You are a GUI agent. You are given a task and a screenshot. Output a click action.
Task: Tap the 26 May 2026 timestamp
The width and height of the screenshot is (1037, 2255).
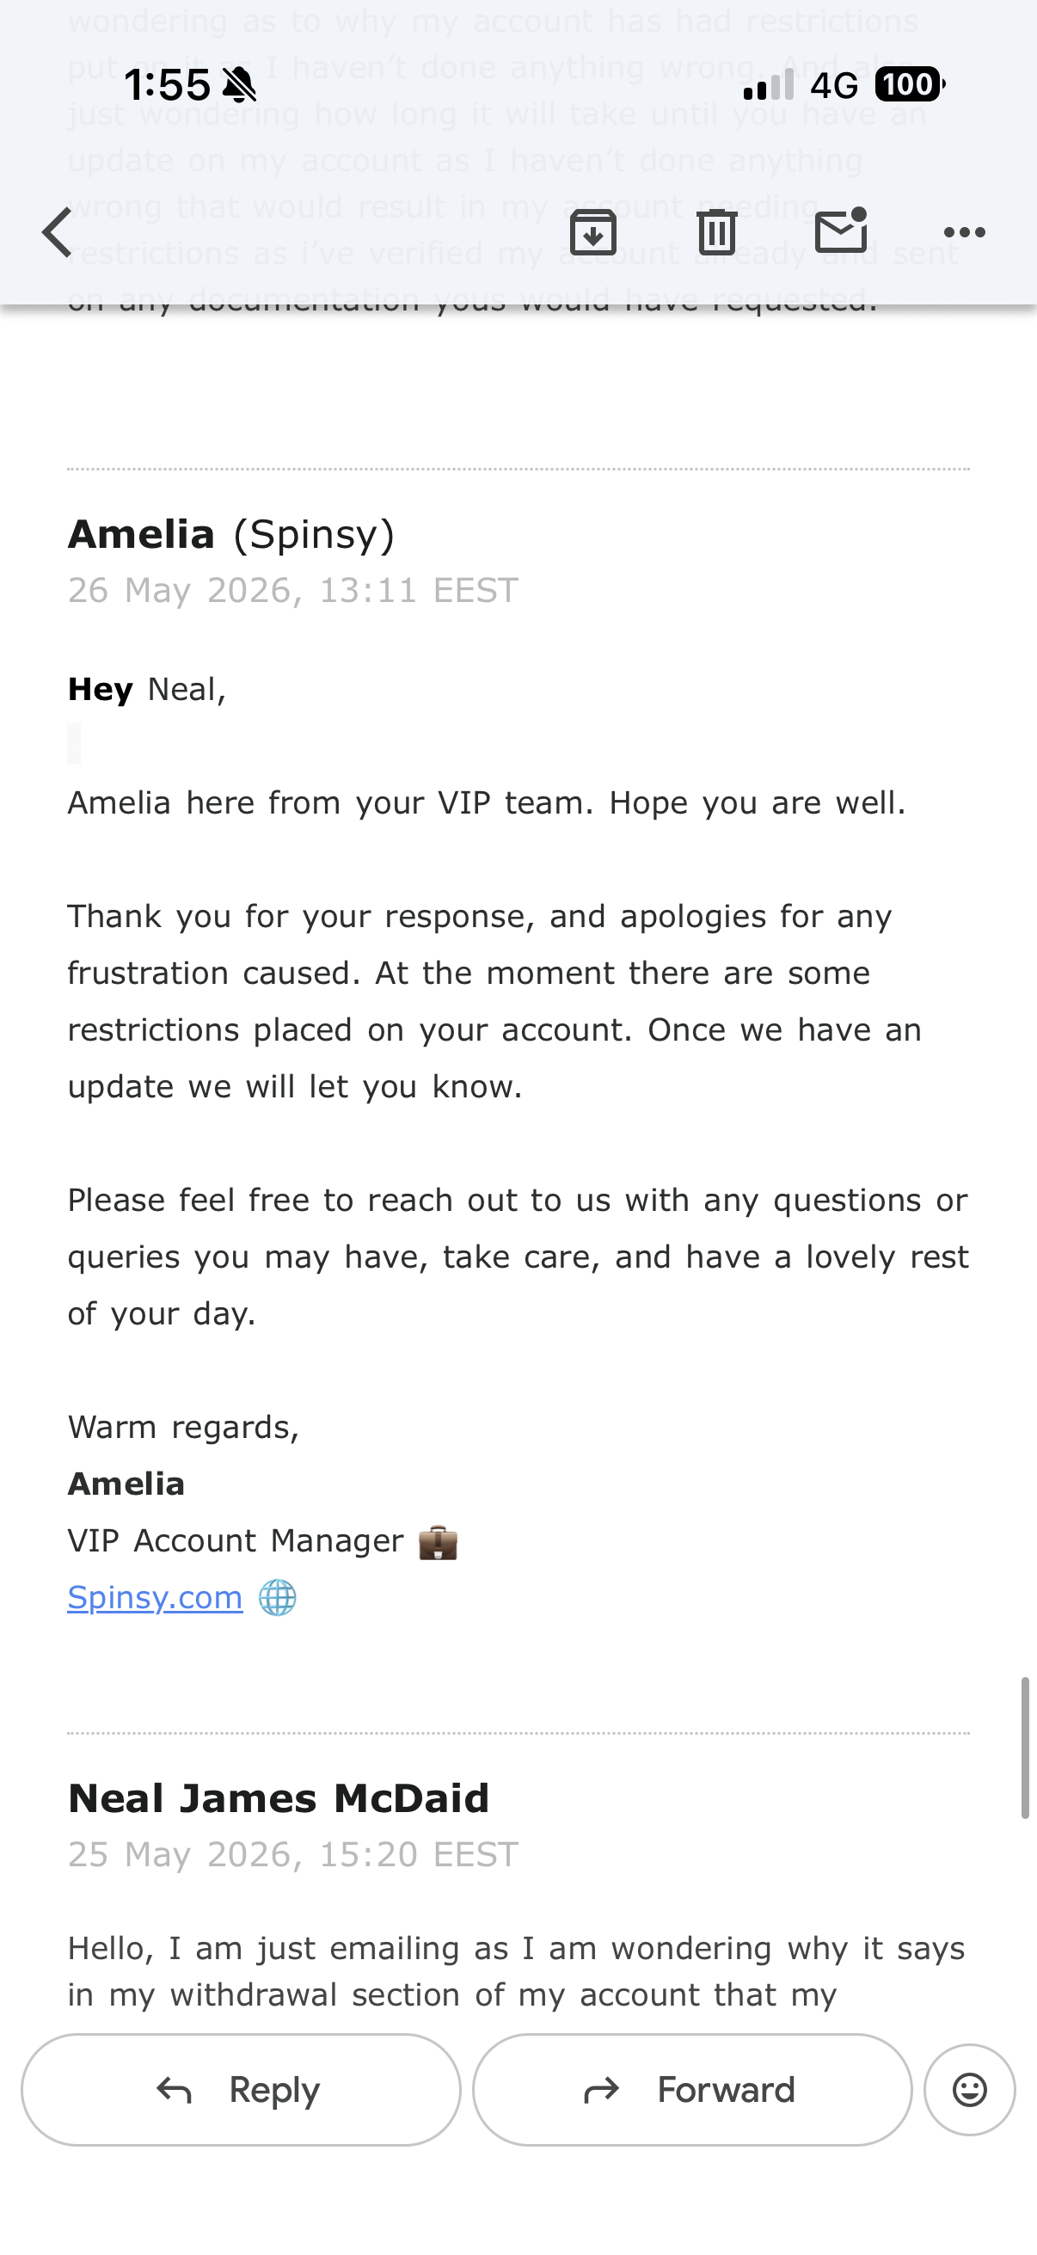click(293, 591)
